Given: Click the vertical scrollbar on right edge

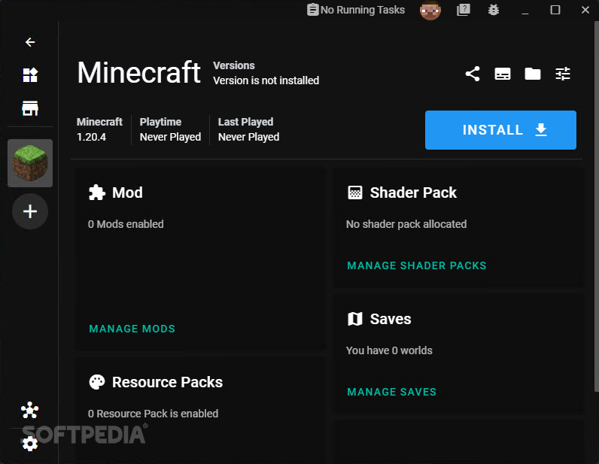Looking at the screenshot, I should pos(596,206).
